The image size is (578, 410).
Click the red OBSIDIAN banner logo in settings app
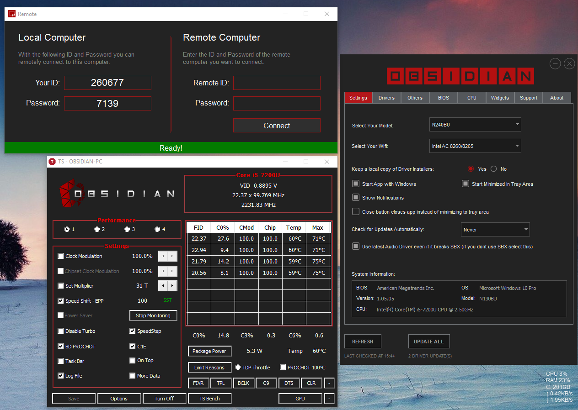[460, 76]
